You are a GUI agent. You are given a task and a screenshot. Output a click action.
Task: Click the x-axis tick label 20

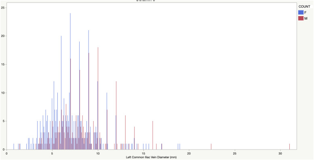click(189, 154)
